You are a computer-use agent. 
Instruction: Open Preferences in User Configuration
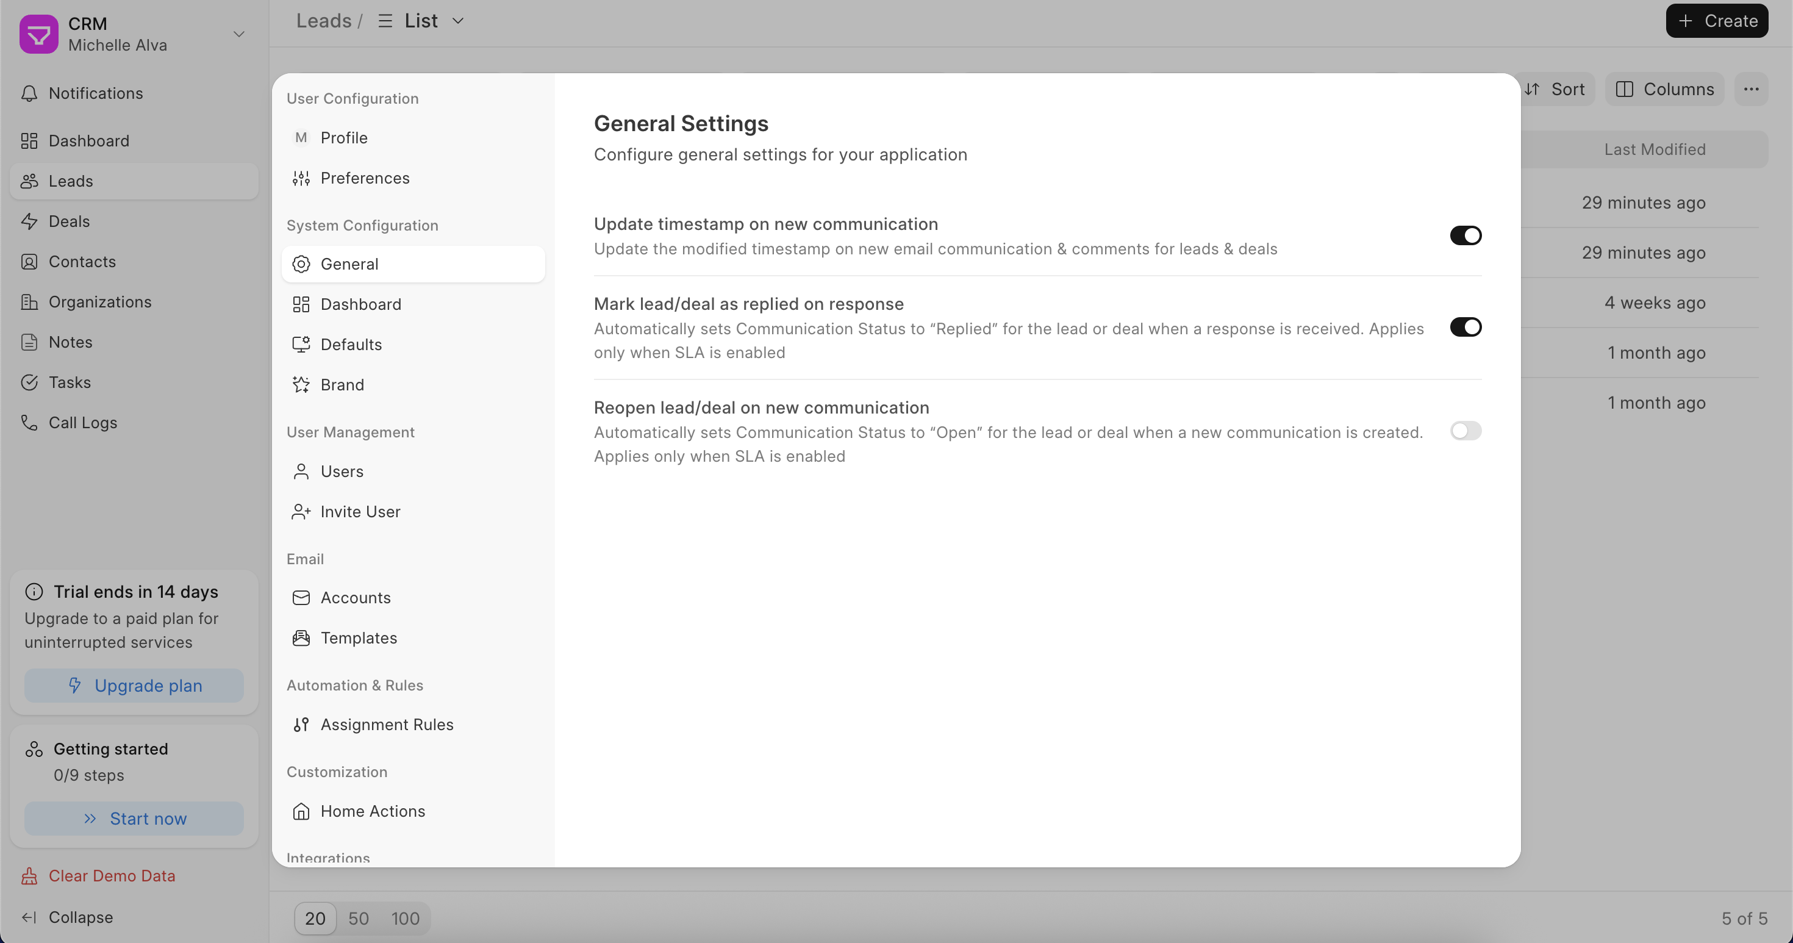coord(365,178)
